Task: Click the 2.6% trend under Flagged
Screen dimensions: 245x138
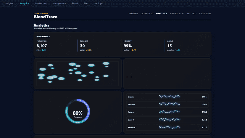Action: [88, 50]
